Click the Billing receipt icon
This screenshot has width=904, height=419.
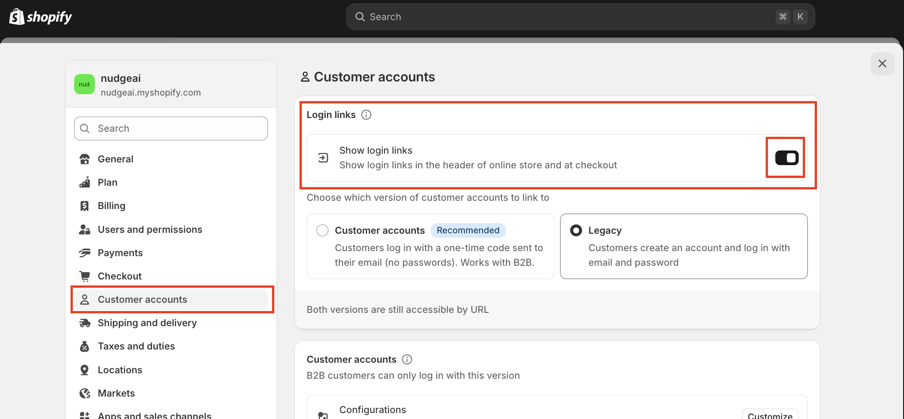pyautogui.click(x=85, y=206)
